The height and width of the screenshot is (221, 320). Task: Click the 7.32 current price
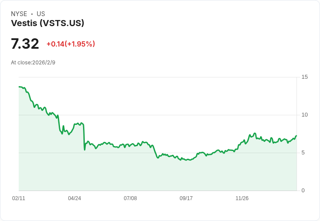[25, 44]
